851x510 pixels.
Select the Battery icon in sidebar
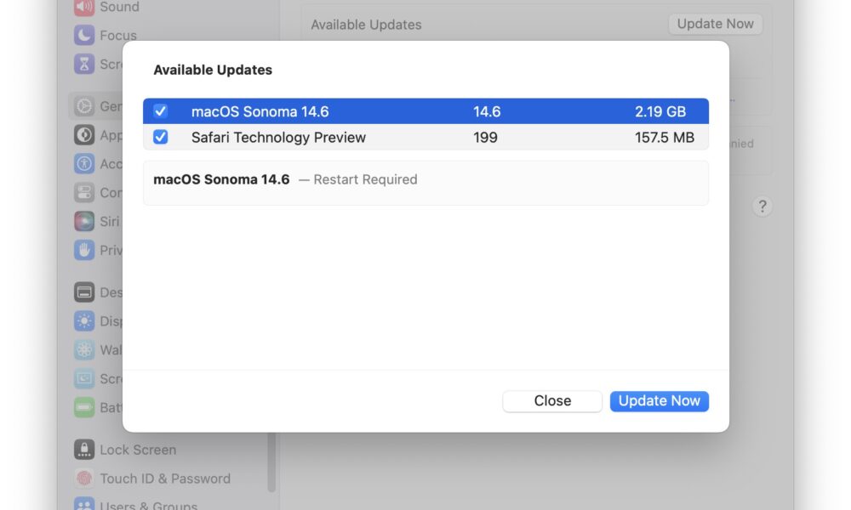(84, 407)
